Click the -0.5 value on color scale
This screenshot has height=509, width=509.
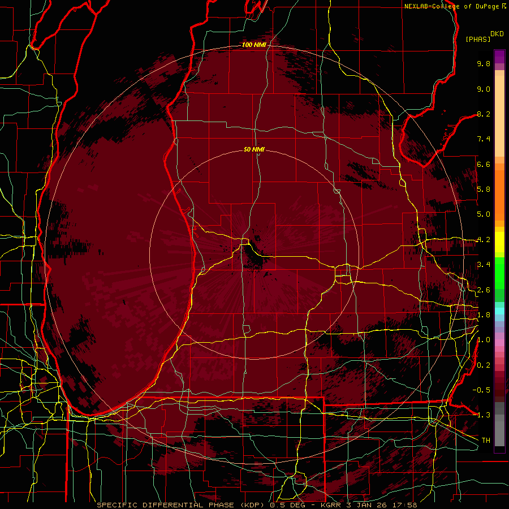(481, 390)
